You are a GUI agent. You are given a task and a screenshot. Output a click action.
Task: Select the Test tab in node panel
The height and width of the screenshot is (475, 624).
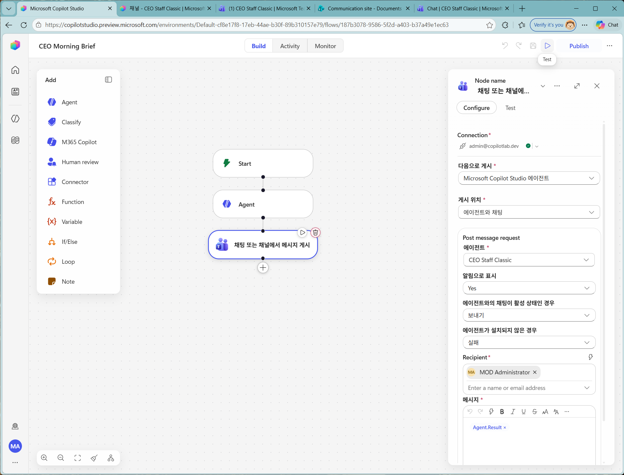pos(510,108)
